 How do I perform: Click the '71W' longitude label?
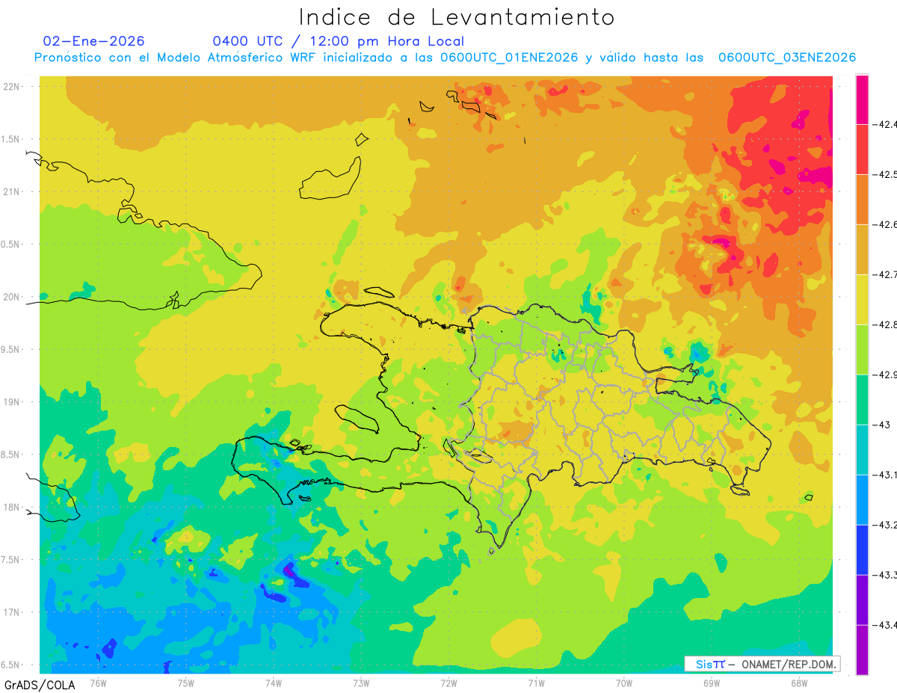pyautogui.click(x=536, y=683)
